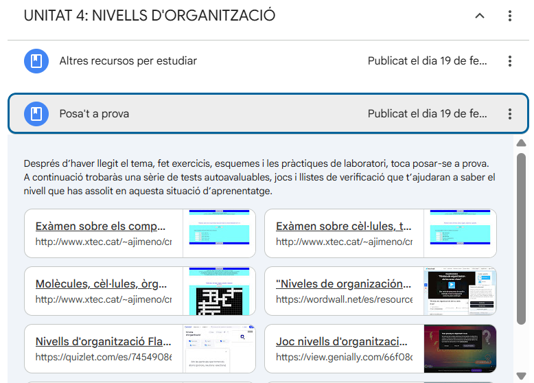The image size is (534, 383).
Task: Click the Altres recursos material book icon
Action: [36, 61]
